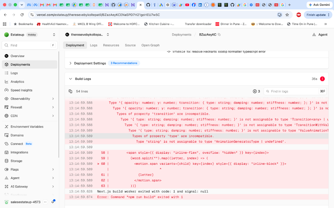This screenshot has height=208, width=334.
Task: Reload the browser page
Action: click(22, 15)
